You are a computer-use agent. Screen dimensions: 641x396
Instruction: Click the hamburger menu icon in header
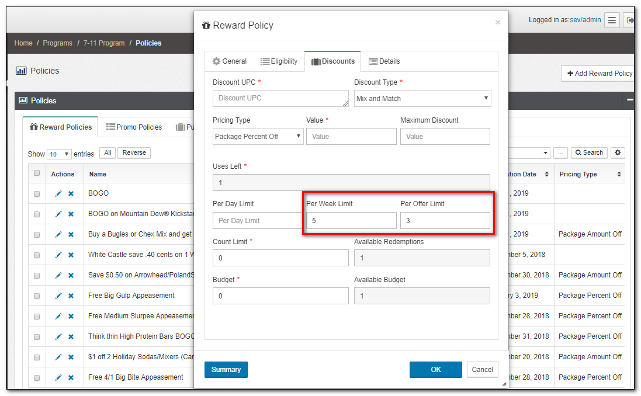click(x=612, y=20)
